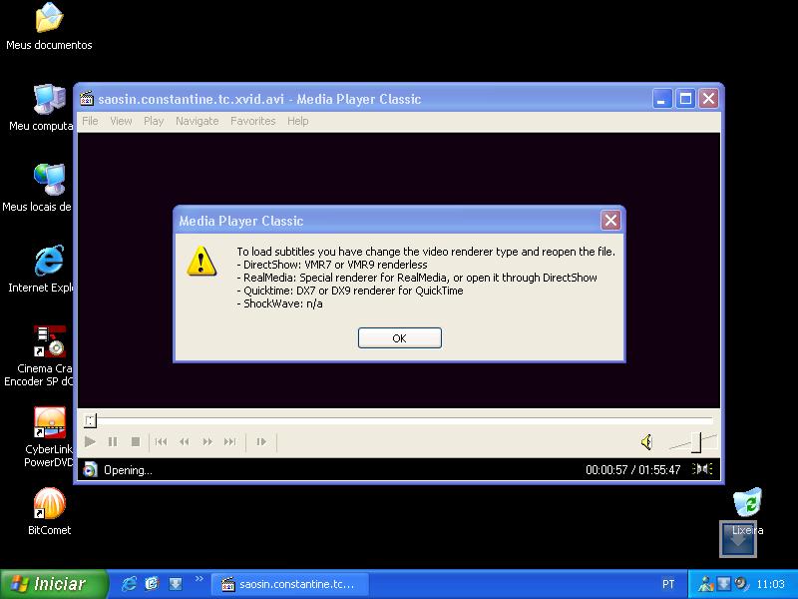Open the Favorites menu

click(x=253, y=121)
